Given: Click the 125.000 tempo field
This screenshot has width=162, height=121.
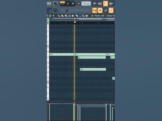Looking at the screenshot, I should pos(86,4).
